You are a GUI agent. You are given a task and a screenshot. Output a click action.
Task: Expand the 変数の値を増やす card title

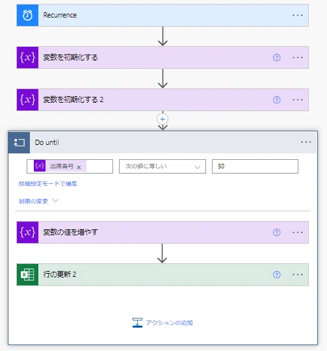coord(70,232)
